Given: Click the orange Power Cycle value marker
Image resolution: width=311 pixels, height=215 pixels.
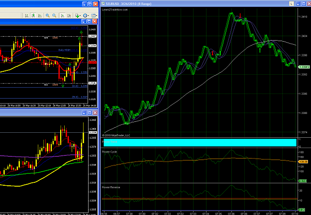Looking at the screenshot, I should click(303, 161).
